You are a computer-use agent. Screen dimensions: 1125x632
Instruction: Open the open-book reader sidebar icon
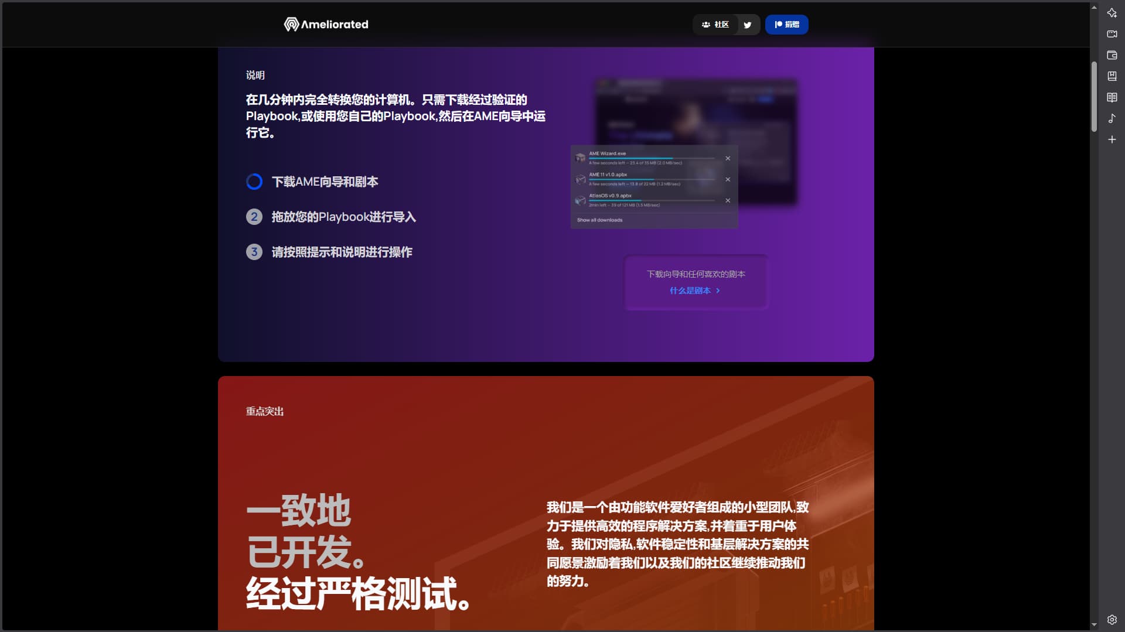[1112, 97]
